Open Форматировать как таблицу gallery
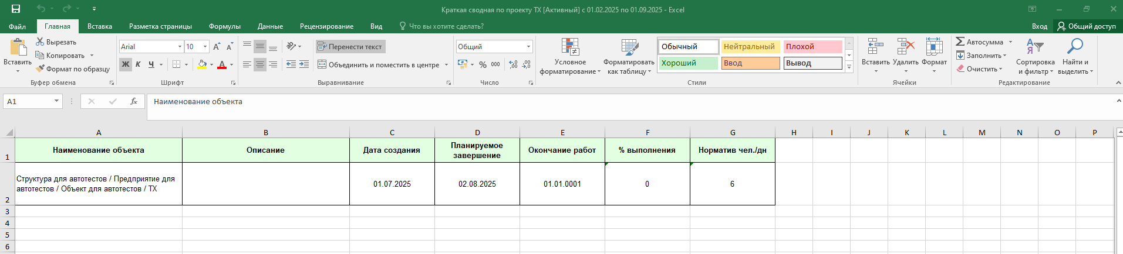Viewport: 1123px width, 254px height. point(629,57)
